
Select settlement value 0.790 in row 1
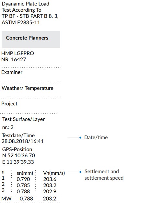(23, 179)
